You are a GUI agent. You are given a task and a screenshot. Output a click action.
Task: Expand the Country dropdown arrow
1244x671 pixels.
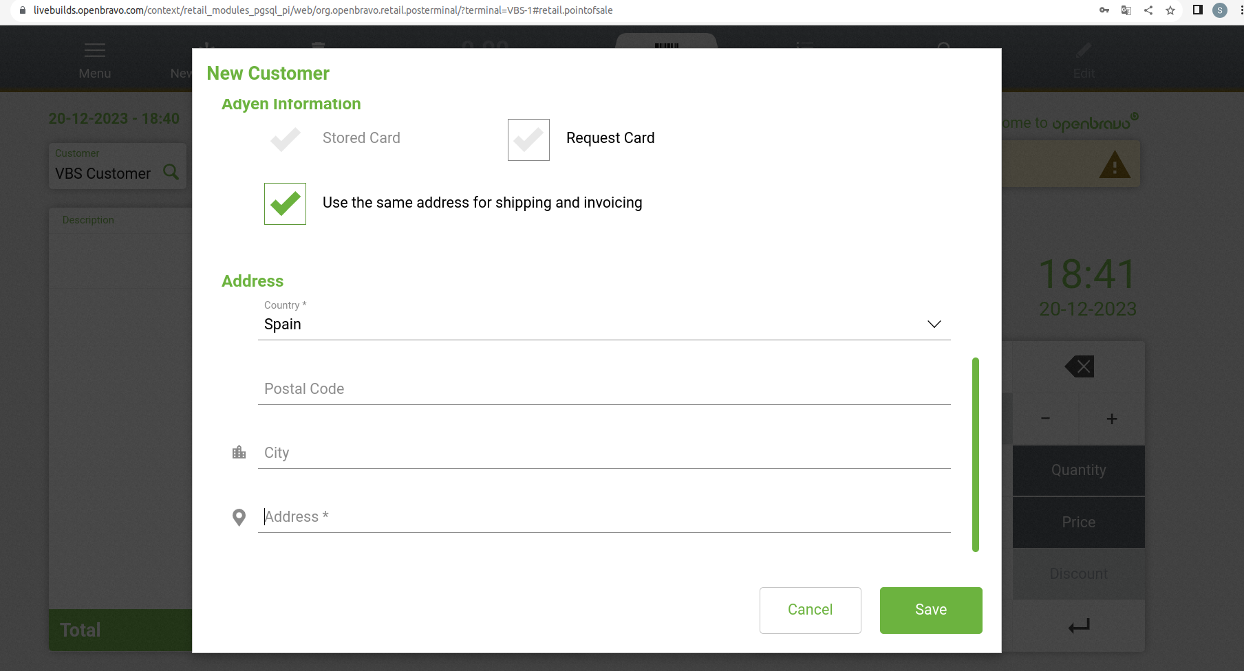tap(934, 324)
